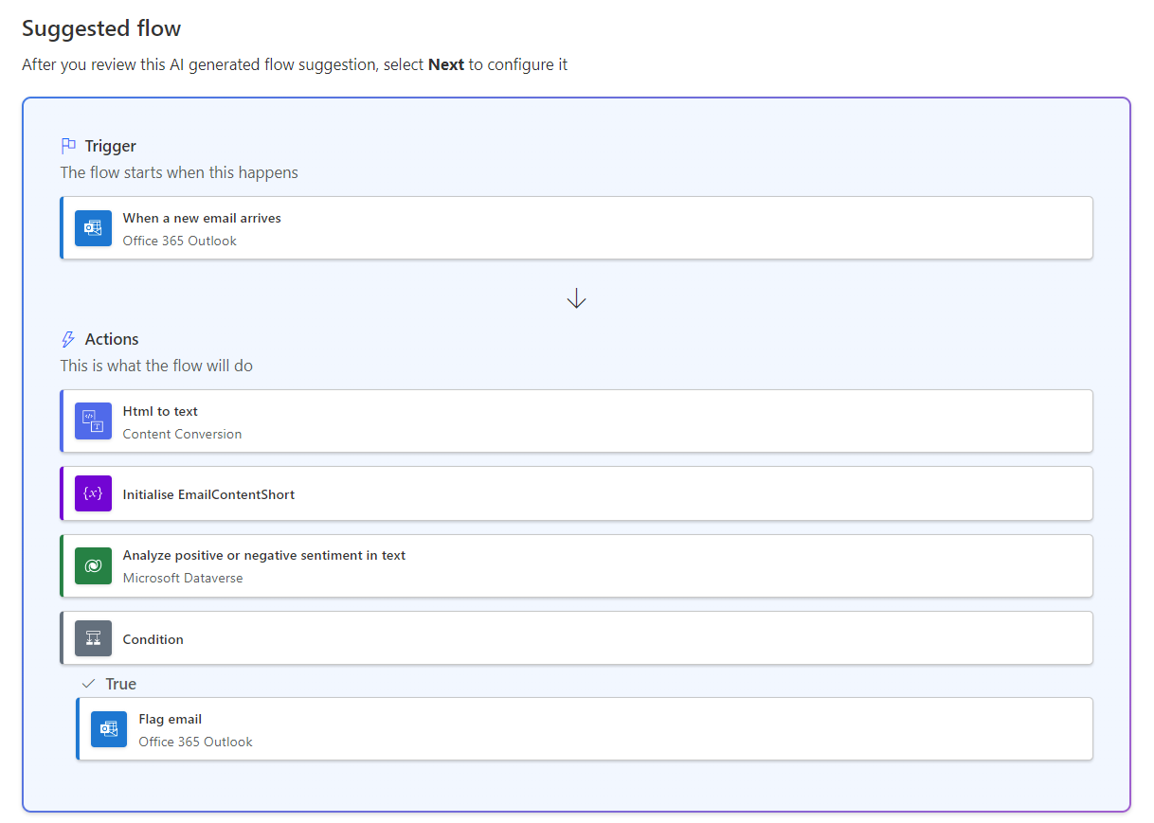
Task: Click the Next instruction text
Action: [445, 64]
